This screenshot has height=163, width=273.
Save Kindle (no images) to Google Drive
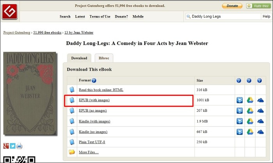(250, 132)
